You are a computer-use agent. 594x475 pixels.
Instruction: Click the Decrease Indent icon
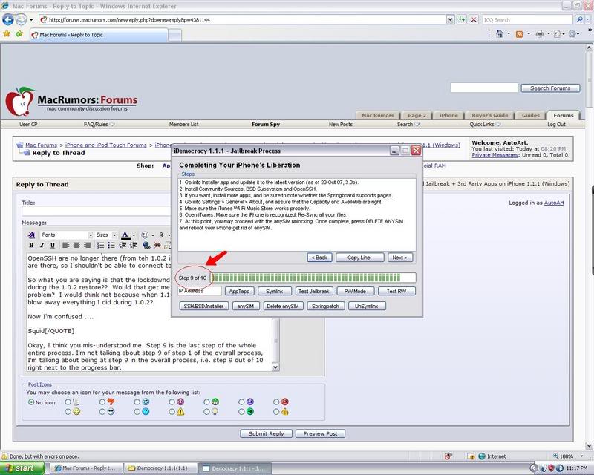[123, 246]
